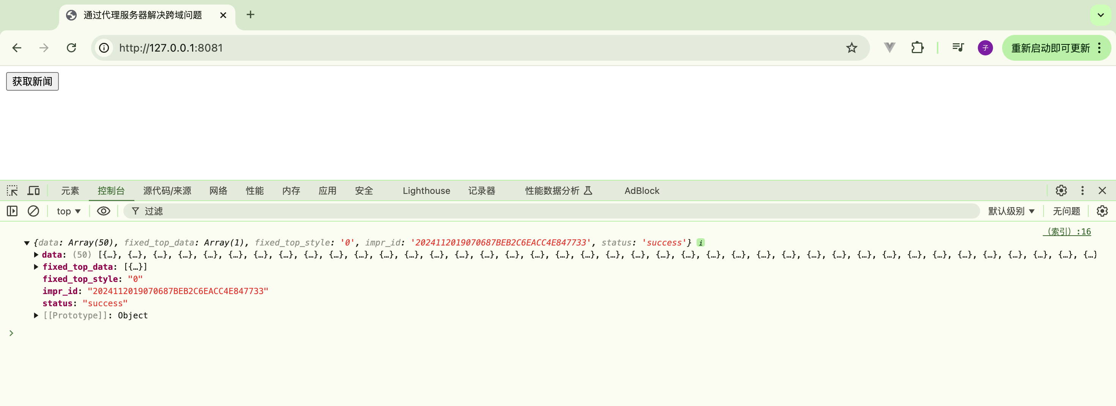Switch to the 网络 tab
Image resolution: width=1116 pixels, height=406 pixels.
click(x=218, y=190)
